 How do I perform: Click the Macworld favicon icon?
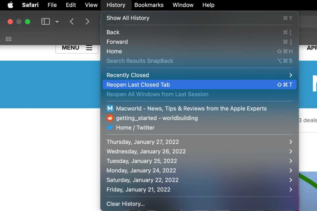(110, 108)
